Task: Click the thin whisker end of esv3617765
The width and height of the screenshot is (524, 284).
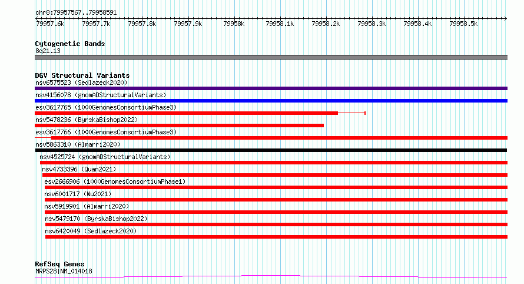Action: point(365,113)
